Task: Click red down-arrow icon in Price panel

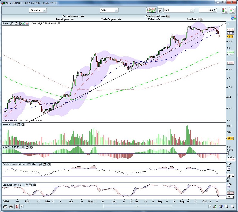Action: [27, 24]
